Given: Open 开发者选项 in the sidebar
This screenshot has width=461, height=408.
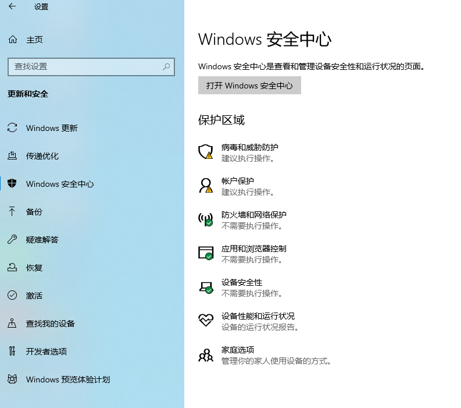Looking at the screenshot, I should point(47,352).
